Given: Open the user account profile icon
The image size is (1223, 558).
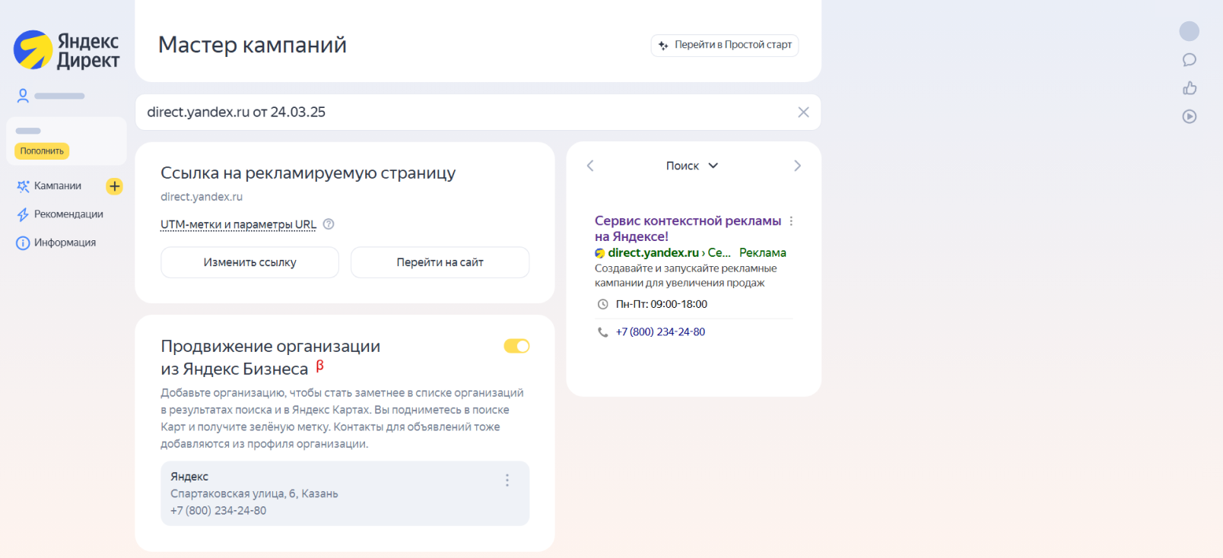Looking at the screenshot, I should pyautogui.click(x=23, y=96).
